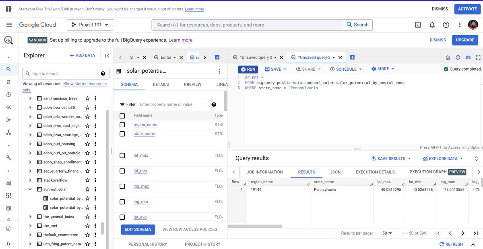Check the lat_max field checkbox

(x=122, y=155)
